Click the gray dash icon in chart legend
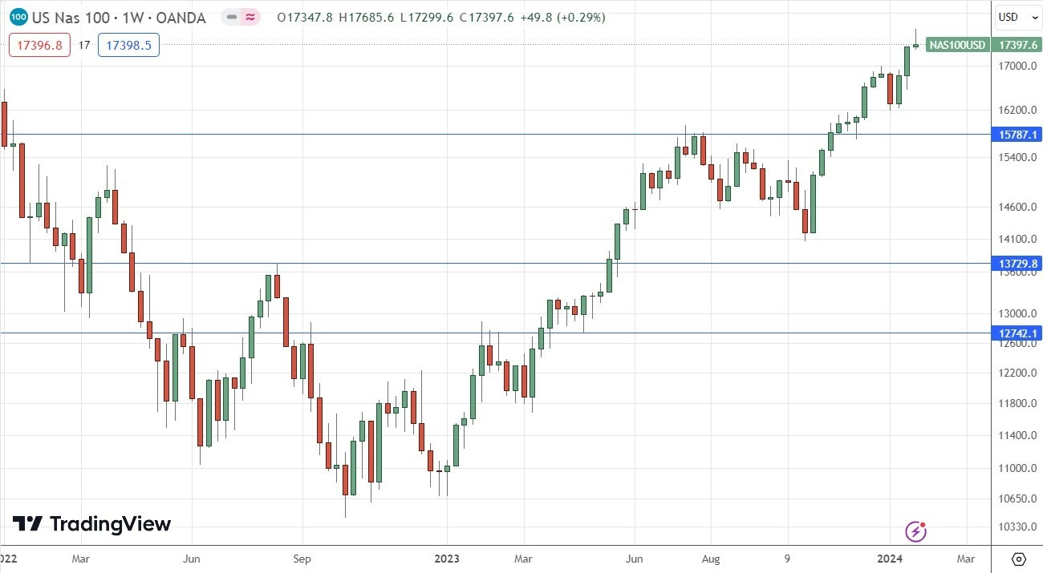This screenshot has width=1043, height=573. tap(231, 17)
